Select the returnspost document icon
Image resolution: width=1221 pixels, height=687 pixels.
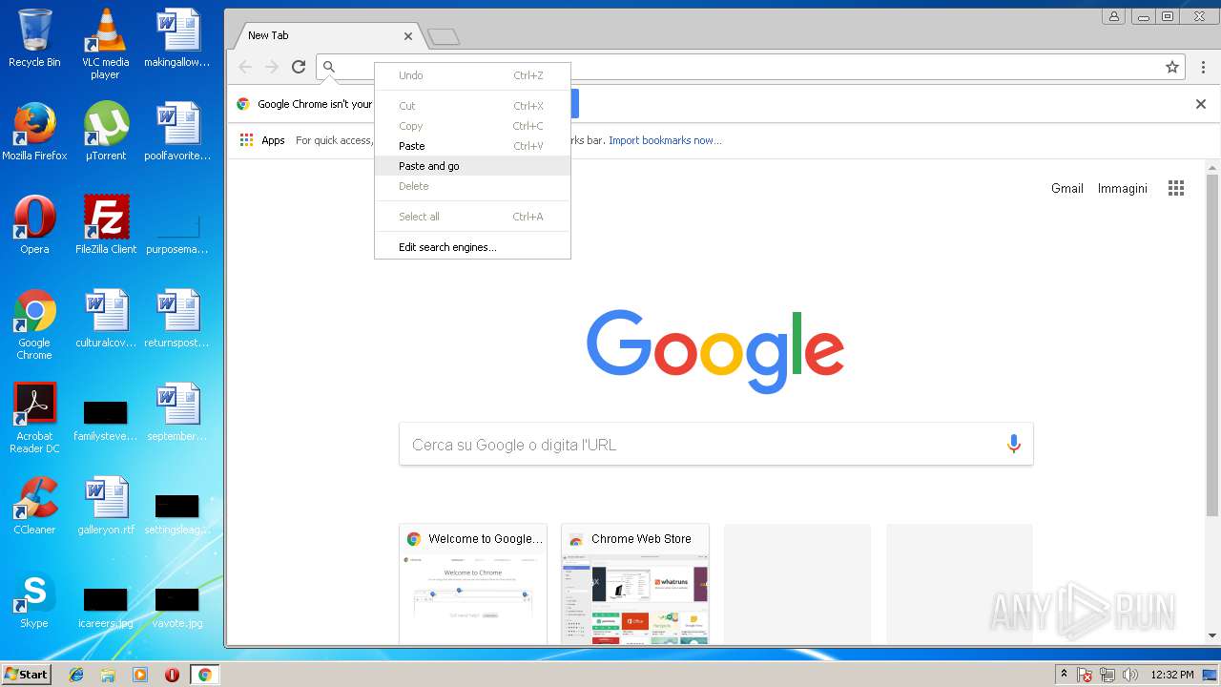pyautogui.click(x=177, y=319)
